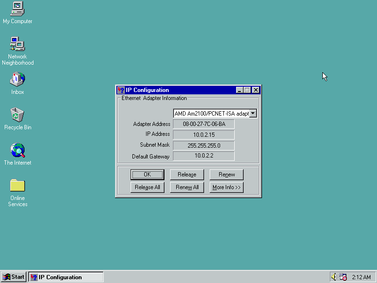Expand the Ethernet adapter dropdown arrow
Image resolution: width=377 pixels, height=283 pixels.
(x=253, y=113)
